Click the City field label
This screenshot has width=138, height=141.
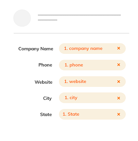tap(47, 98)
